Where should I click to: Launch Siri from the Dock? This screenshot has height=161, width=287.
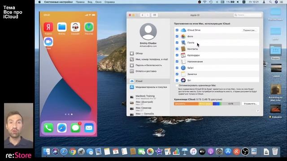pos(55,152)
